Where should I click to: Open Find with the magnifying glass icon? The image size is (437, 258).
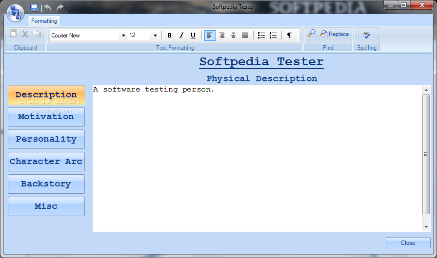click(x=311, y=34)
